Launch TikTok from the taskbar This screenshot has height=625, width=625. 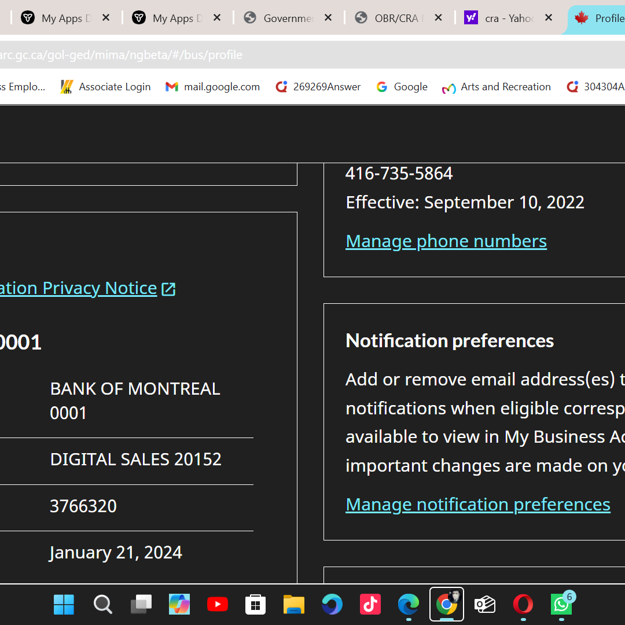pyautogui.click(x=370, y=605)
